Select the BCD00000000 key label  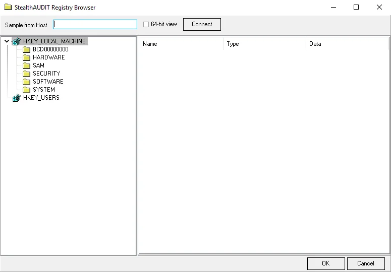point(50,49)
